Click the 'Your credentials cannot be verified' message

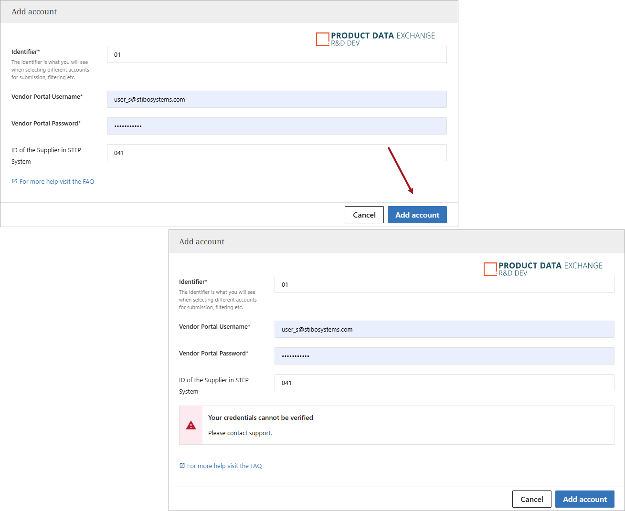[261, 417]
